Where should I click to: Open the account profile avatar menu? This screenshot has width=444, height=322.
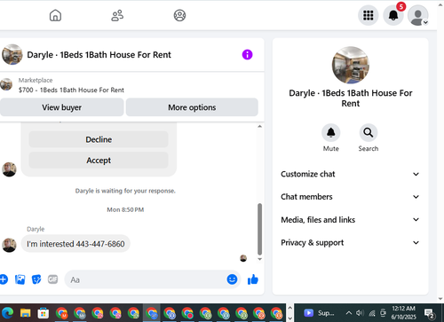coord(418,15)
